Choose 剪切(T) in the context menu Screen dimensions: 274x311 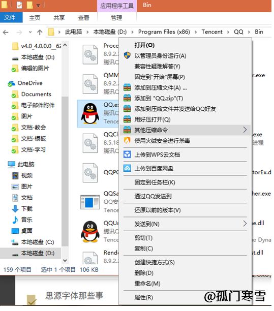143,238
